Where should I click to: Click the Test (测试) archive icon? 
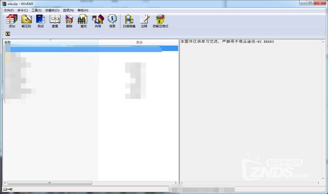click(x=41, y=21)
